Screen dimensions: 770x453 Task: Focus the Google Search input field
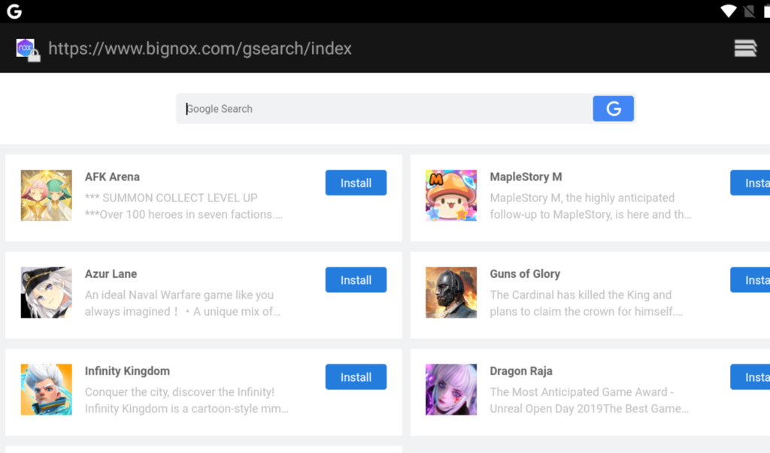coord(384,108)
